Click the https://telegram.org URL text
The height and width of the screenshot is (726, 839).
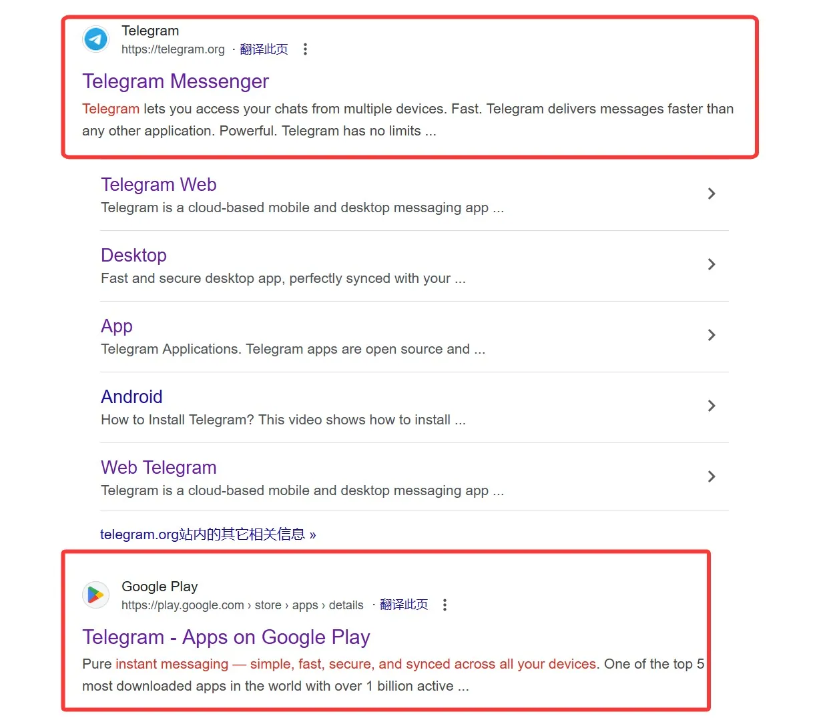click(x=173, y=49)
